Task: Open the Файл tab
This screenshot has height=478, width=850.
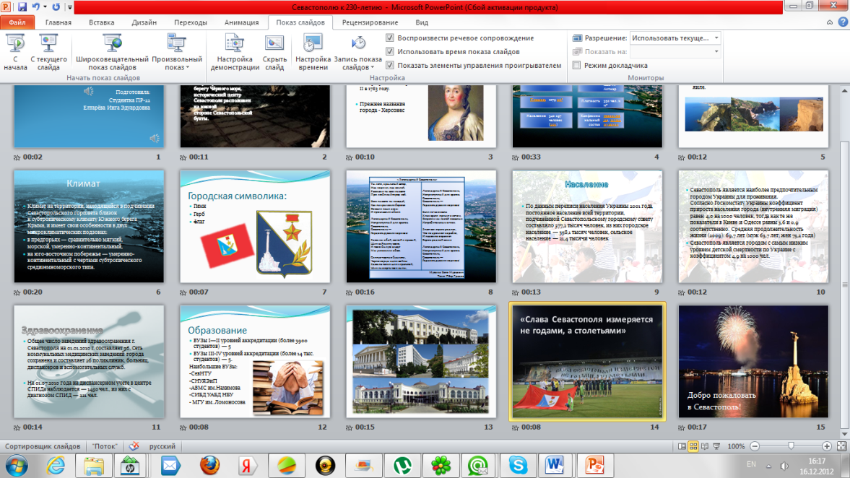Action: (x=17, y=22)
